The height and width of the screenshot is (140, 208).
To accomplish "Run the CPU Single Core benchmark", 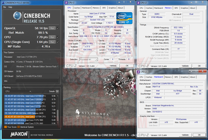I will coord(52,42).
